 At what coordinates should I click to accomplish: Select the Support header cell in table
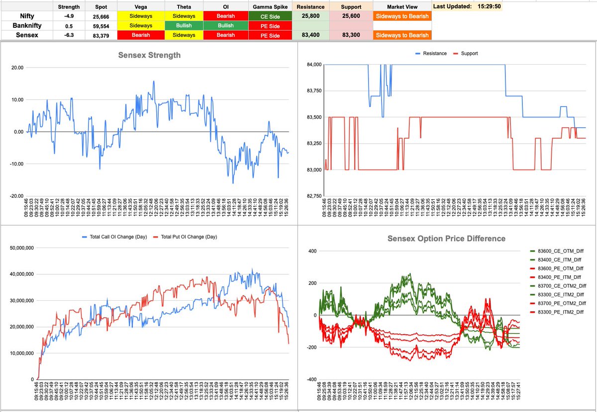point(351,6)
